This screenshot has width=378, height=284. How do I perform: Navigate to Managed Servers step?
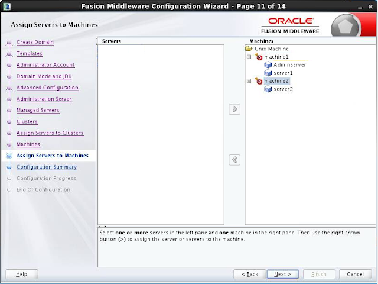(x=38, y=111)
